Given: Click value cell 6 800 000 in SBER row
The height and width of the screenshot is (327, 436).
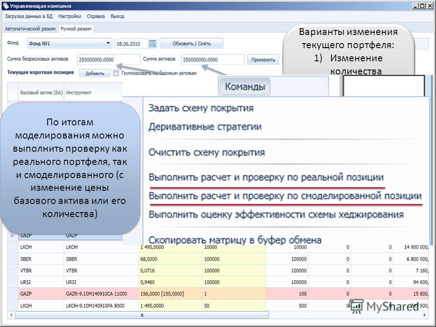Looking at the screenshot, I should coord(411,259).
